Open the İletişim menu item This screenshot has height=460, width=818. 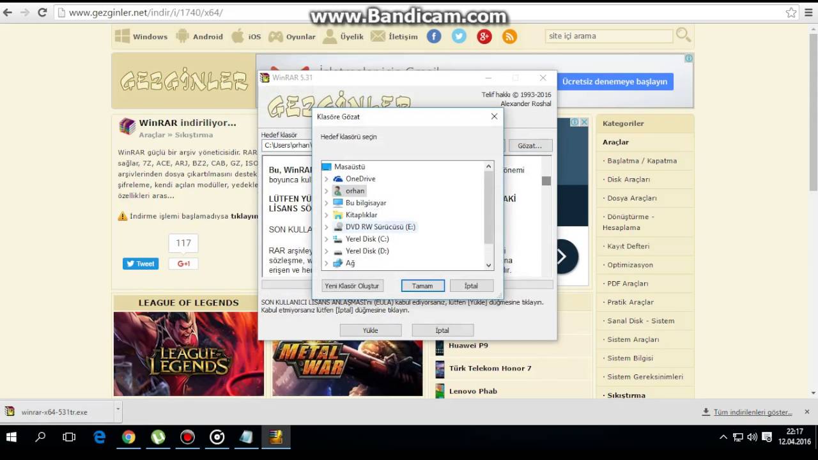tap(394, 36)
